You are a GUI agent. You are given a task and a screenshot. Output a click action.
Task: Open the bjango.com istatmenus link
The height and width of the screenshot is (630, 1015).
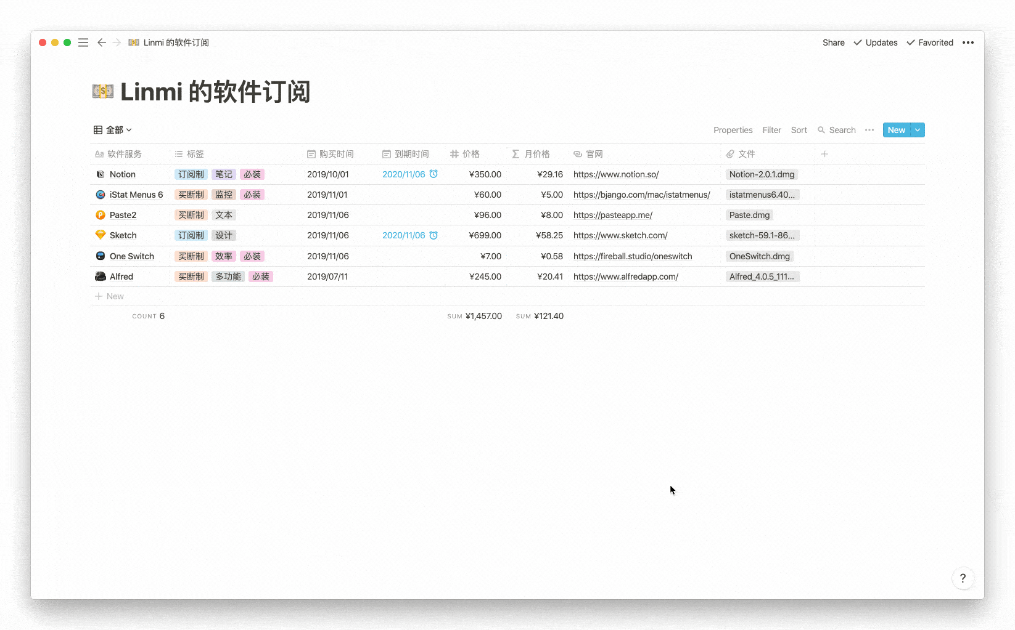click(642, 195)
